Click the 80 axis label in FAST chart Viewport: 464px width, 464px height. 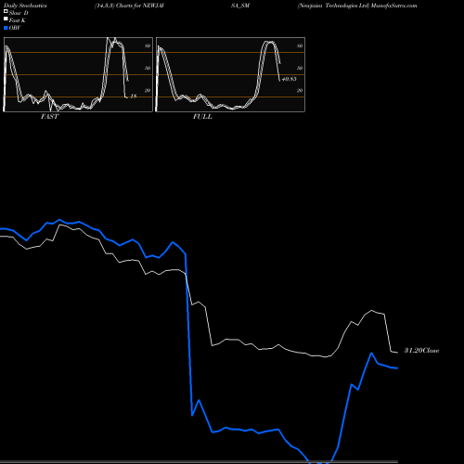click(148, 46)
